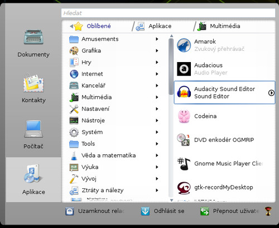Click Odhlásit se logout button

point(162,211)
